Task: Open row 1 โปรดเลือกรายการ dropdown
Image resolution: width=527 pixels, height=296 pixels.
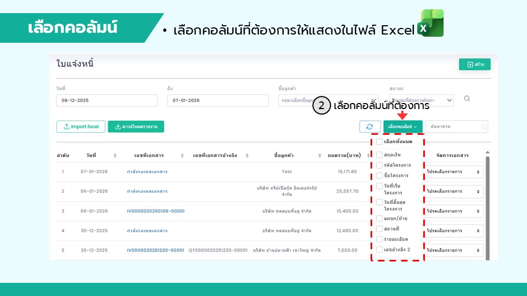Action: (x=455, y=172)
